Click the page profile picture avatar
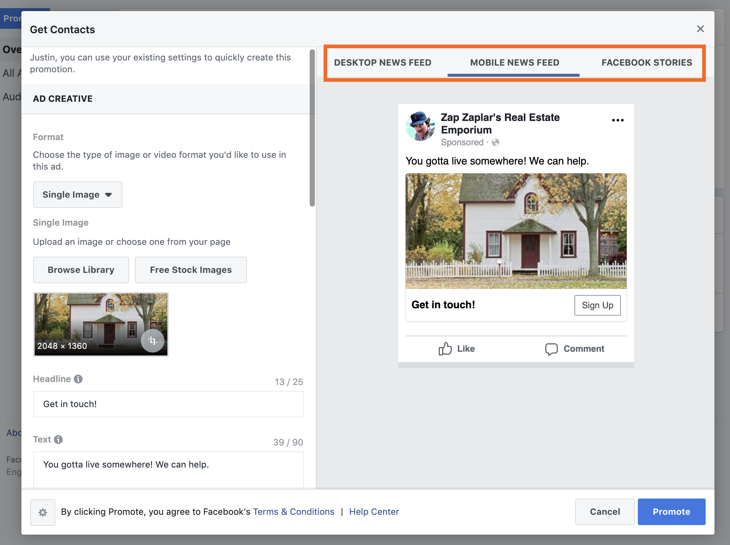The width and height of the screenshot is (730, 545). tap(420, 126)
